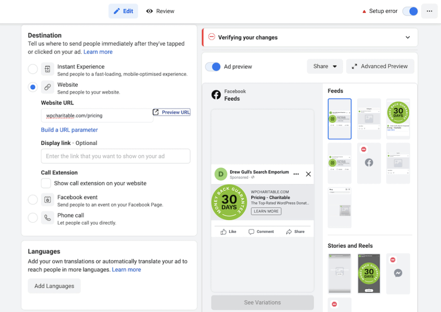Close the sponsored ad preview with X

pyautogui.click(x=308, y=174)
